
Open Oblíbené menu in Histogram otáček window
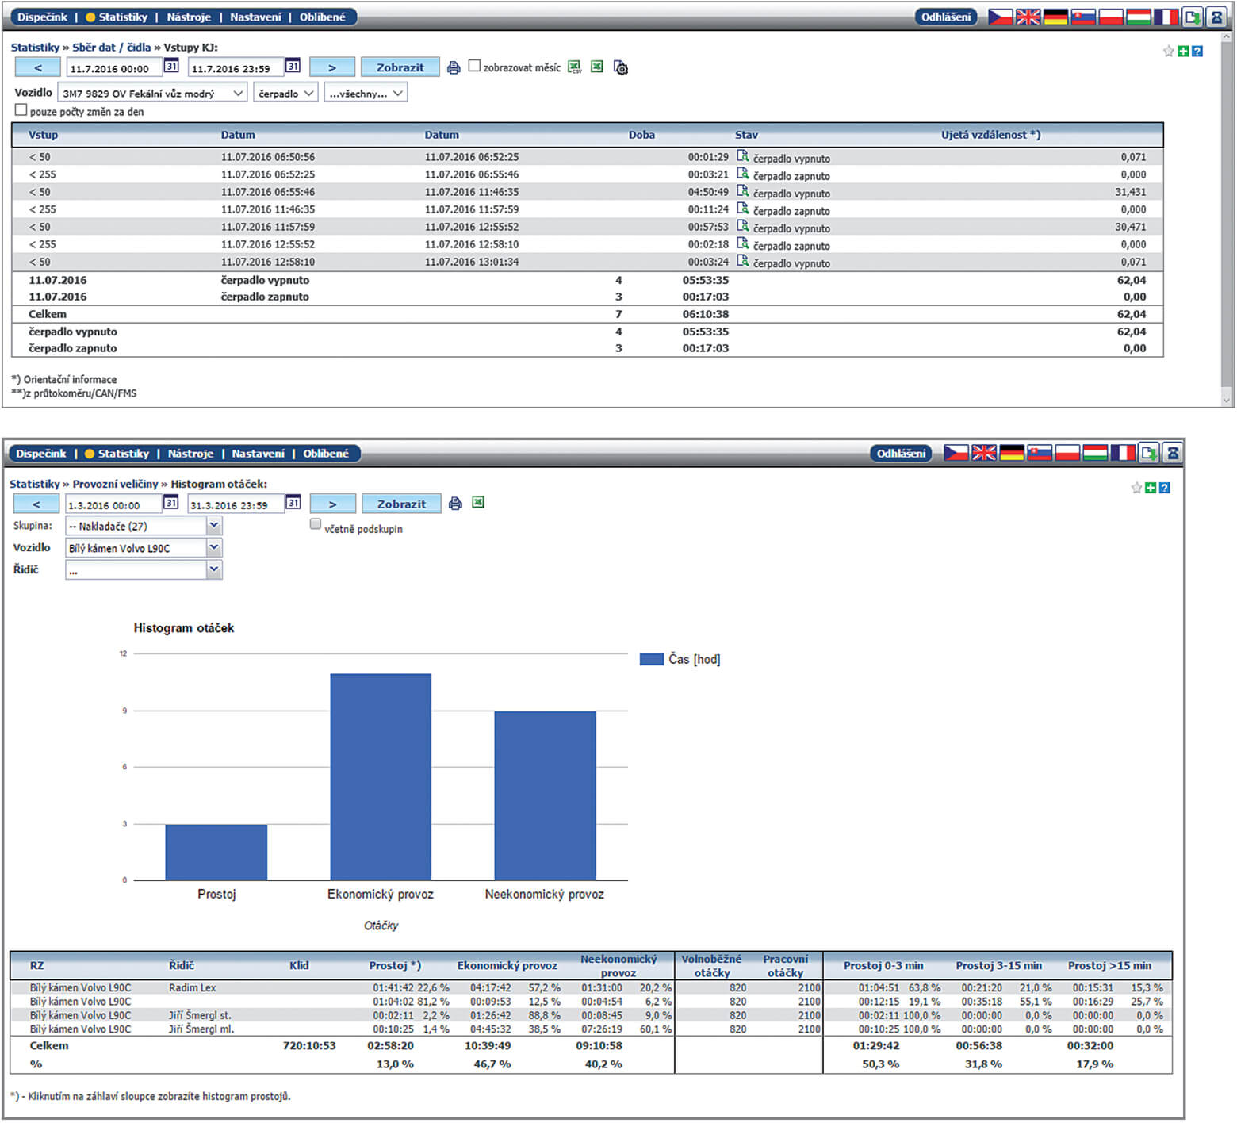point(326,454)
